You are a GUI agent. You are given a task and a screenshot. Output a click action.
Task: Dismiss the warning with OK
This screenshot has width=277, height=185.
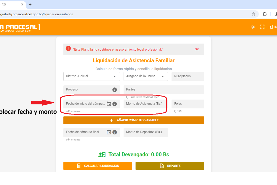tap(197, 50)
